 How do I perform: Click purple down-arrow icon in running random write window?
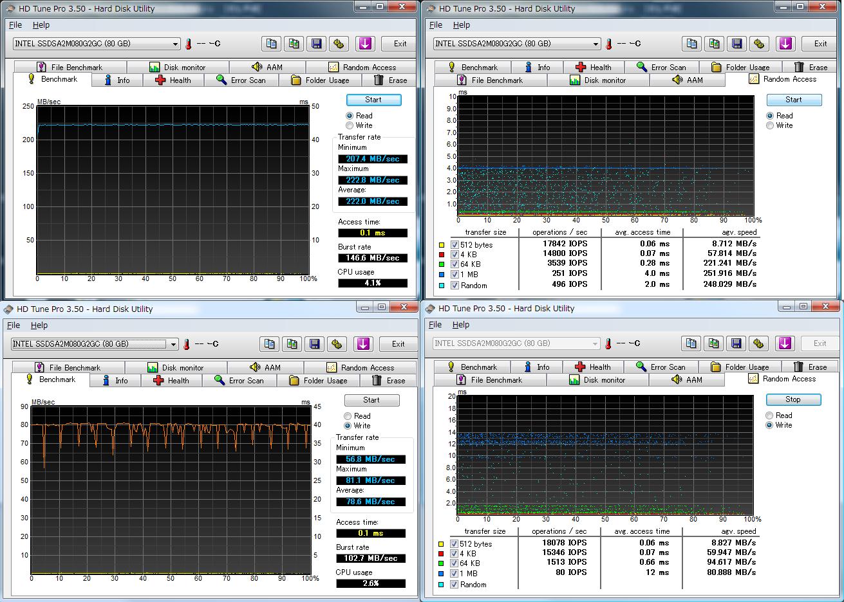[784, 343]
